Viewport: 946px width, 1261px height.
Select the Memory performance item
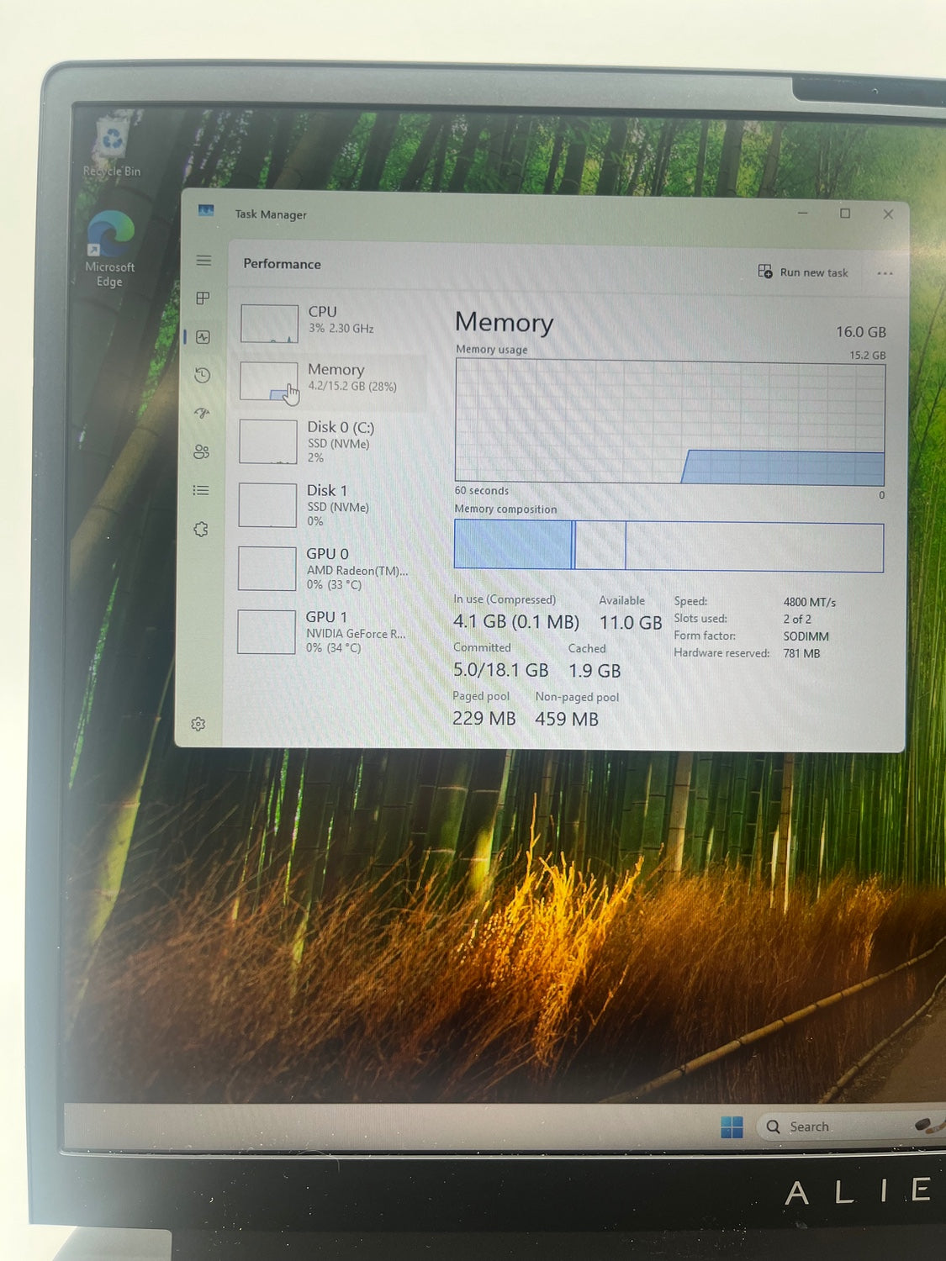click(x=332, y=380)
